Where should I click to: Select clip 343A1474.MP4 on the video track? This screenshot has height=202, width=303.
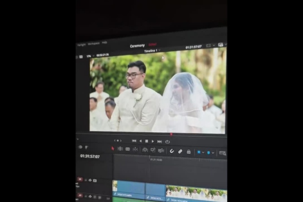[196, 194]
